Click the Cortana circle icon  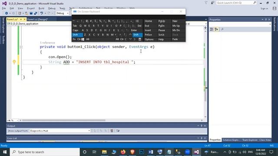click(85, 152)
